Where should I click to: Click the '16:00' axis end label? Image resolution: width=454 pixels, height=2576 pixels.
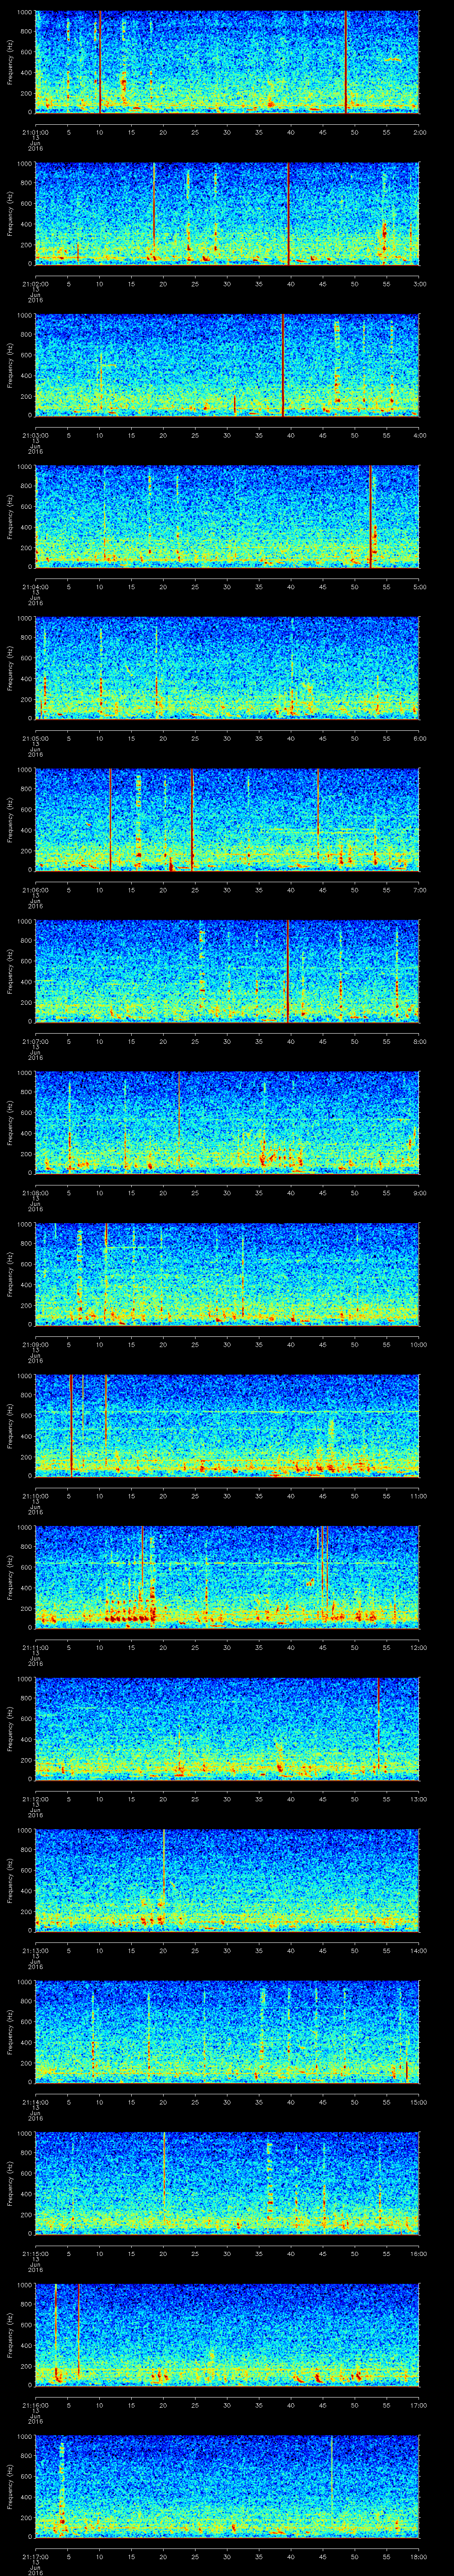click(x=419, y=2252)
